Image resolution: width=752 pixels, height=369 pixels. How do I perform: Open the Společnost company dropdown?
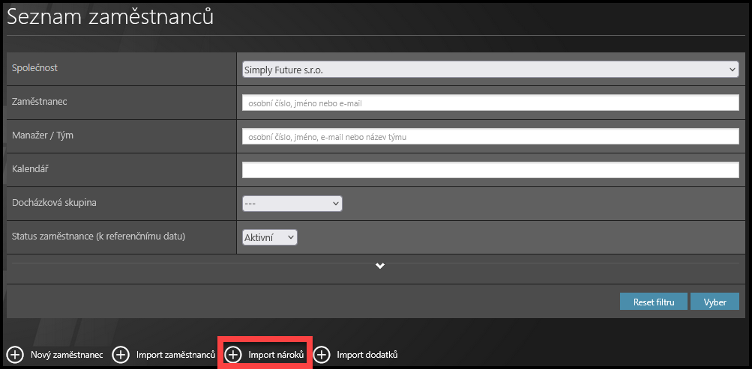coord(490,69)
